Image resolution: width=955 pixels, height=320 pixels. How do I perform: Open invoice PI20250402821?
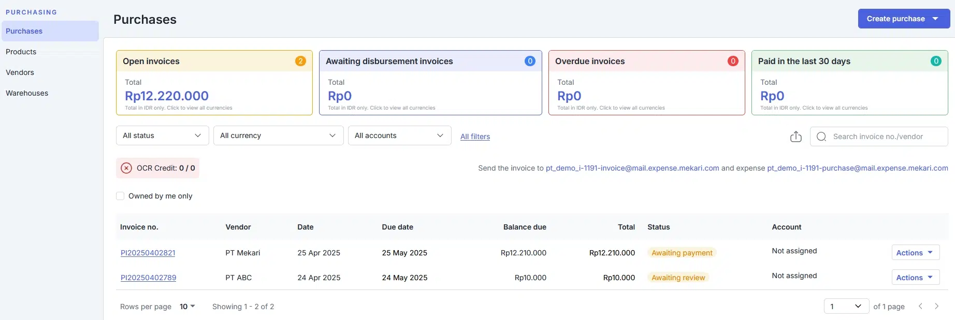[x=148, y=253]
